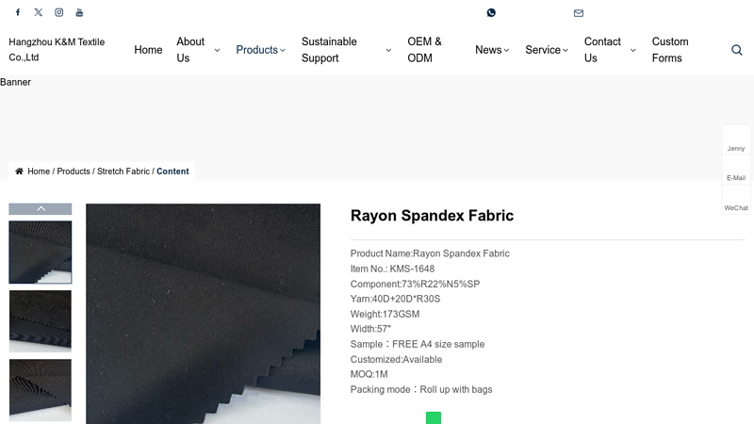The image size is (754, 424).
Task: Open the X (Twitter) social icon
Action: [x=39, y=12]
